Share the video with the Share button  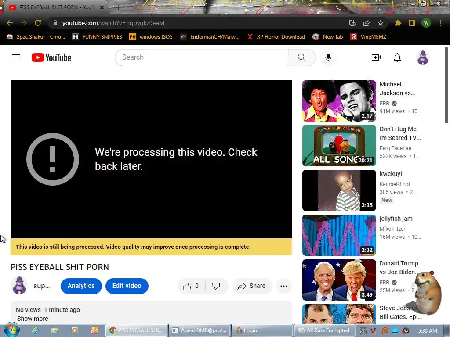coord(252,286)
